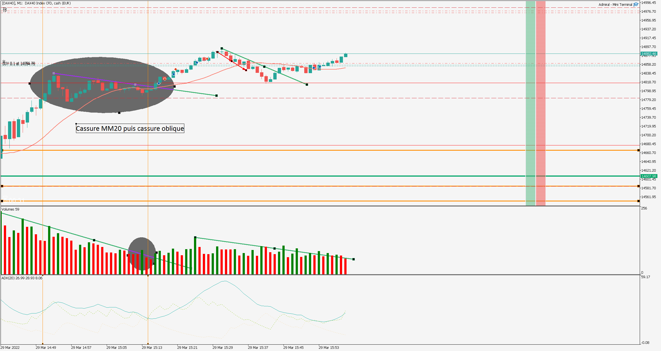Select the BUY 0.1 order level label

(19, 64)
